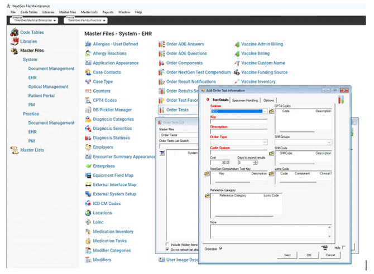374x274 pixels.
Task: Open the CPT4 Codes master file icon
Action: tap(88, 100)
